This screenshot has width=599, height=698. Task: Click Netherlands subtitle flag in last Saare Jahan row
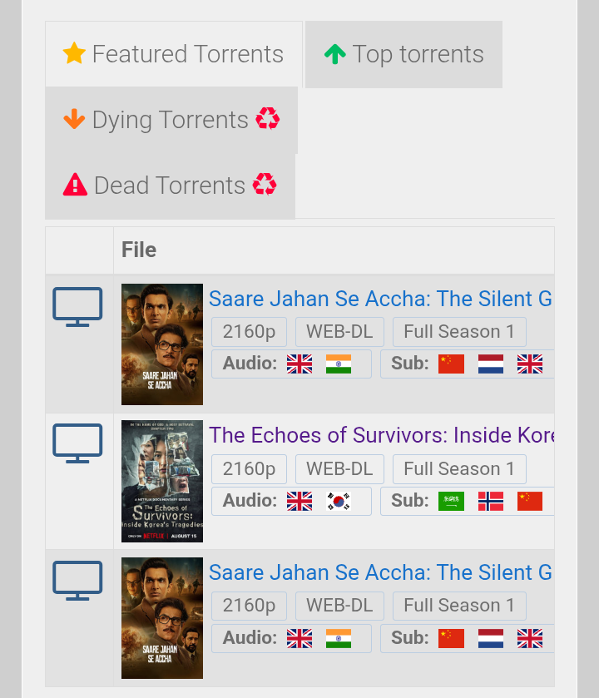pyautogui.click(x=491, y=638)
